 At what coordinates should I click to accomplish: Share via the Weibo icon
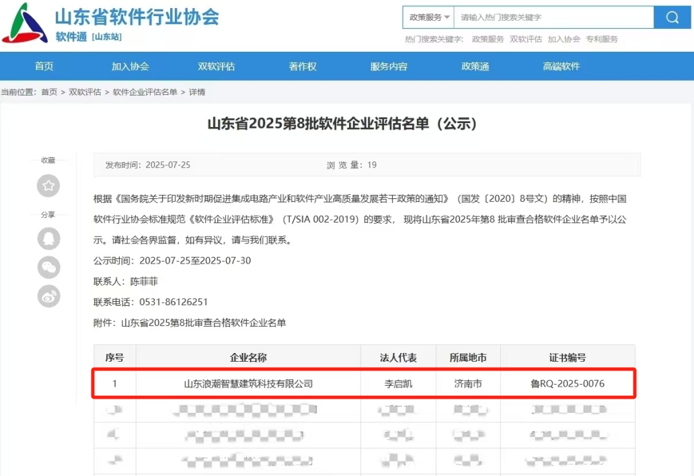[48, 296]
